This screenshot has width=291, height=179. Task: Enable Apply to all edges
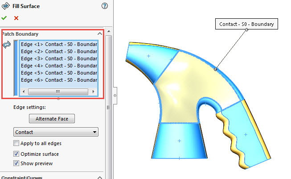(16, 143)
